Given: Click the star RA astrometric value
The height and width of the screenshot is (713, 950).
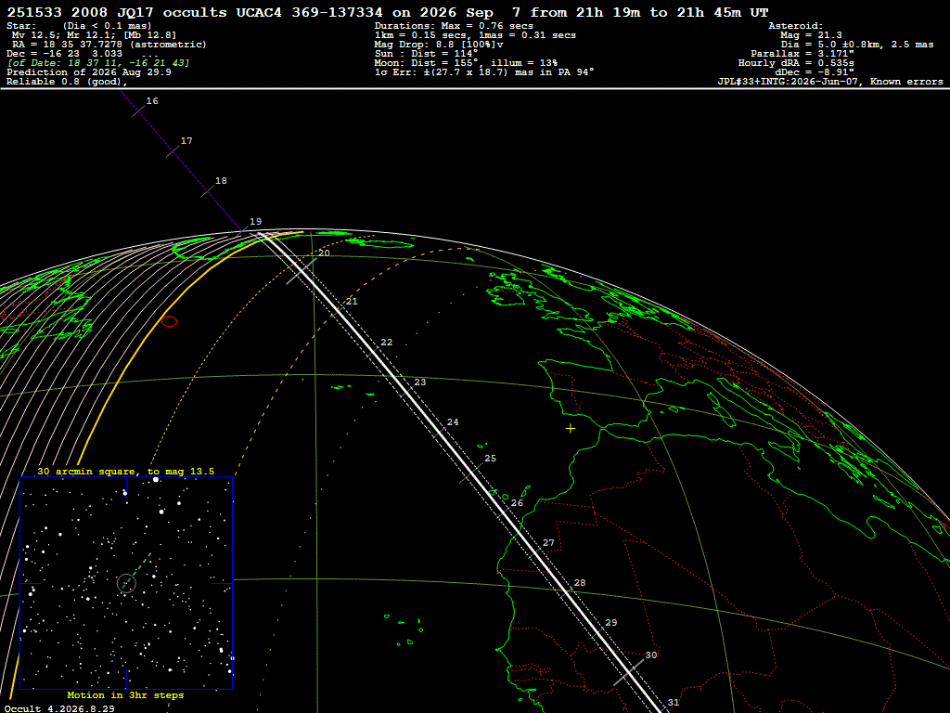Looking at the screenshot, I should pos(109,45).
